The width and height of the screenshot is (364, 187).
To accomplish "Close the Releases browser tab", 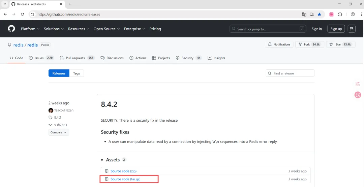I will point(61,4).
